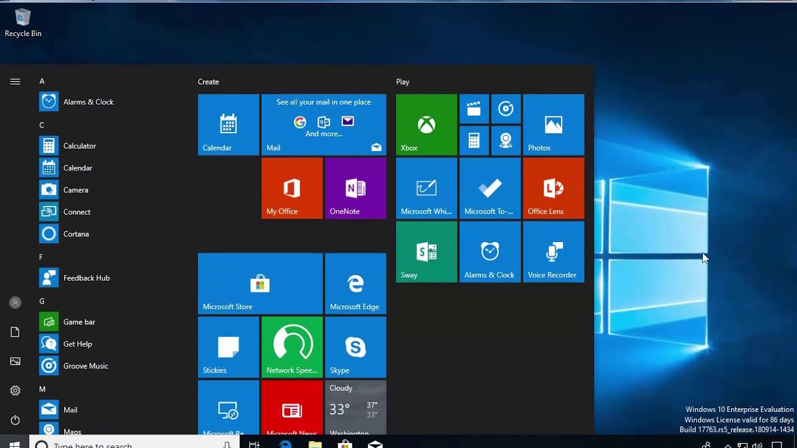Open the Microsoft To-Do tile
This screenshot has height=448, width=797.
pyautogui.click(x=490, y=188)
